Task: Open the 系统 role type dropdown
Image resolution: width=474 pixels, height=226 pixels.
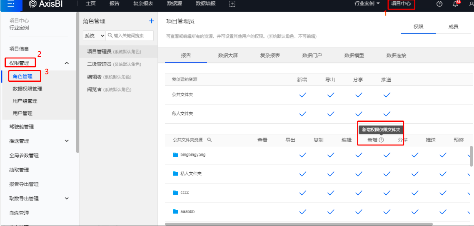Action: tap(94, 36)
